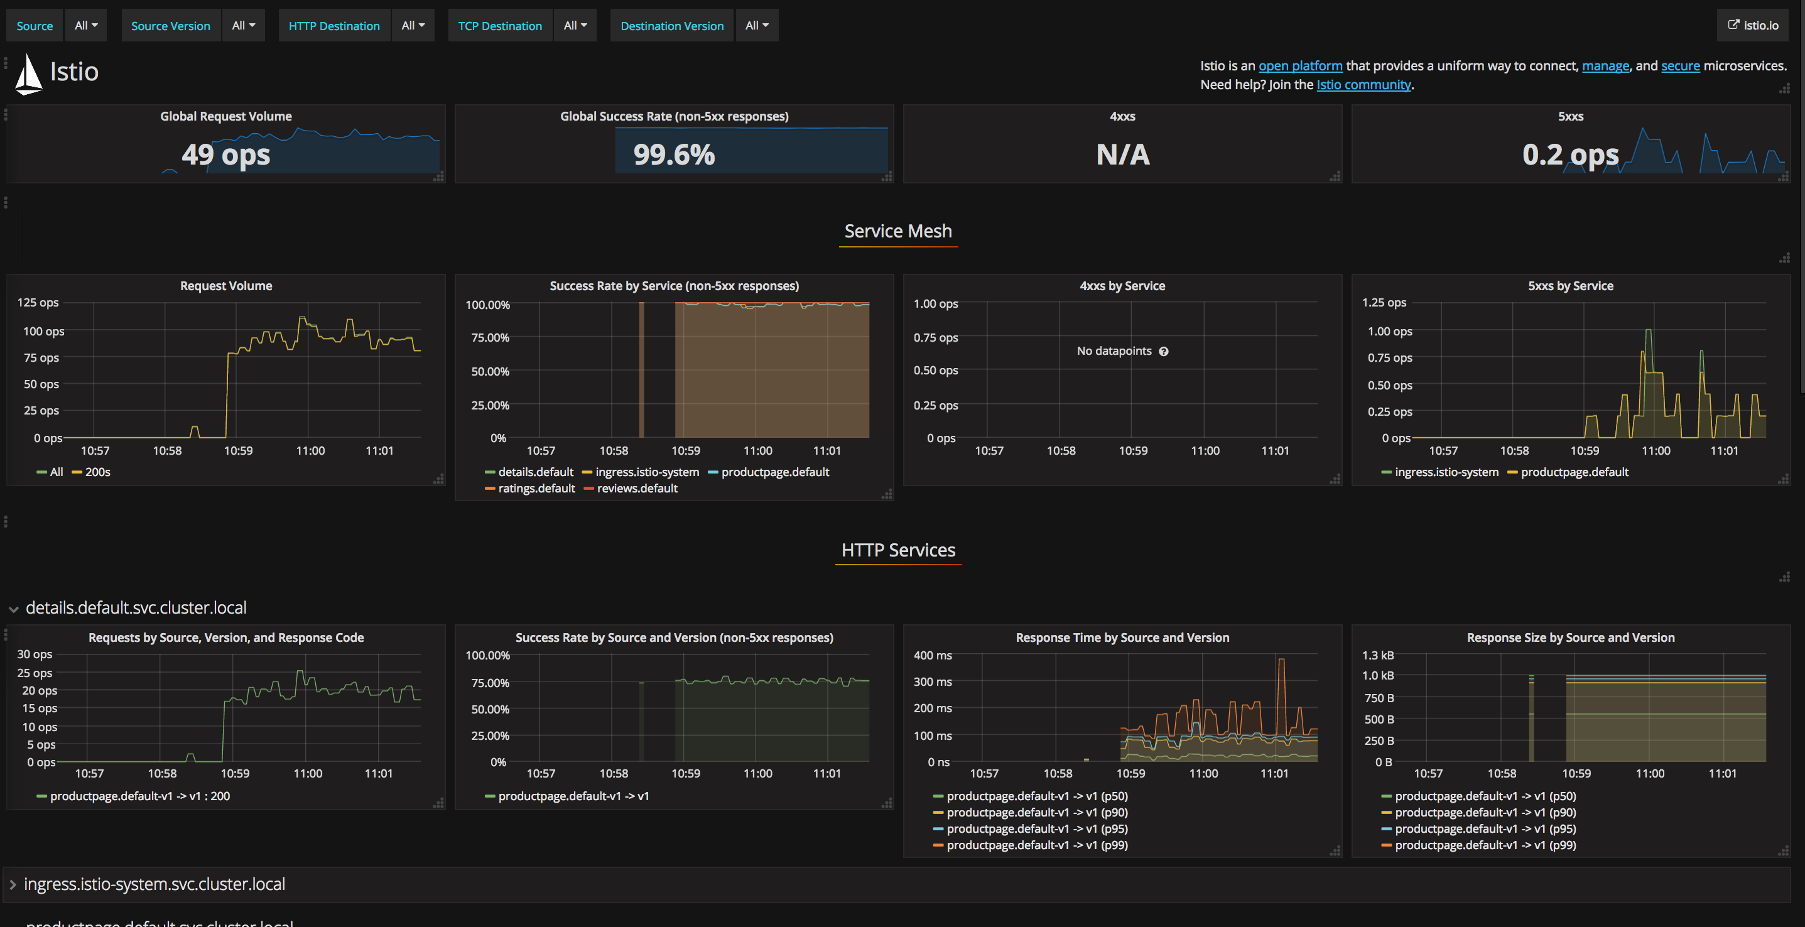The height and width of the screenshot is (927, 1805).
Task: Click the help icon beside No datapoints
Action: (x=1163, y=350)
